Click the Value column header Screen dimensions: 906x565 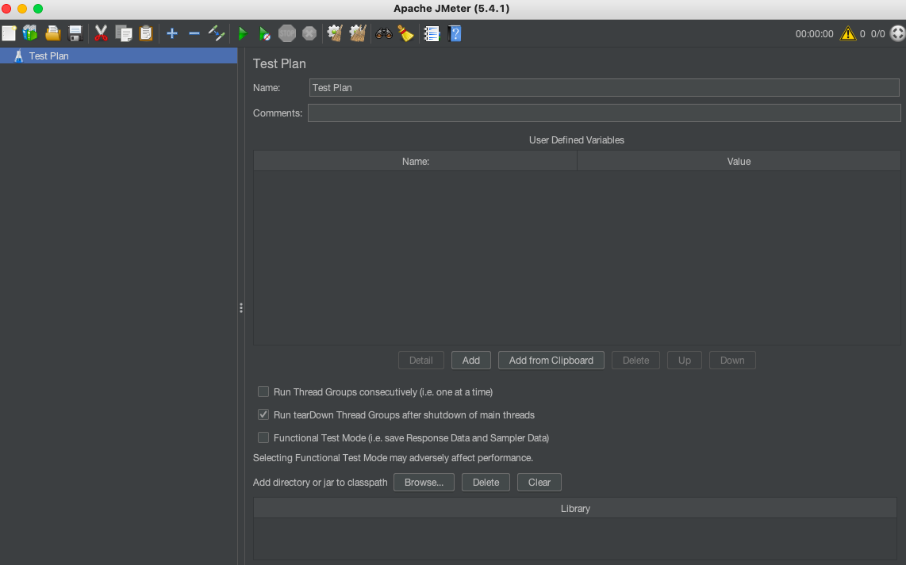[x=739, y=162]
